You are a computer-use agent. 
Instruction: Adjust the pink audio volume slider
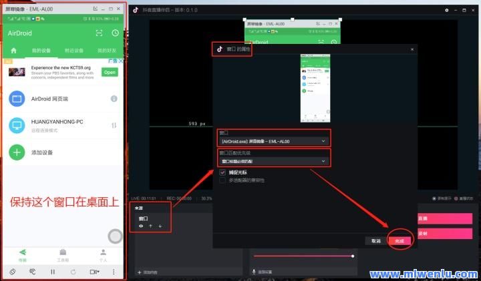click(x=304, y=256)
